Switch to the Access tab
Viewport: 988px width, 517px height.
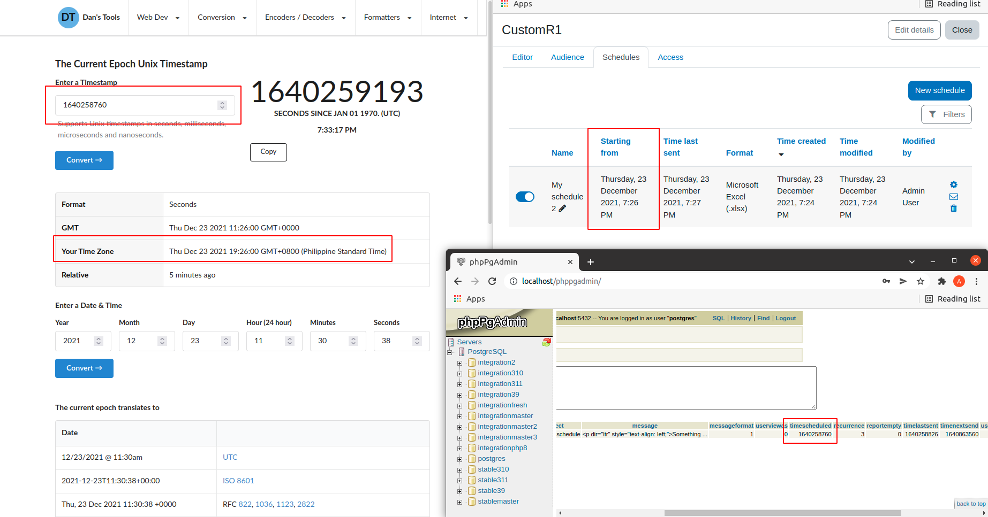670,57
